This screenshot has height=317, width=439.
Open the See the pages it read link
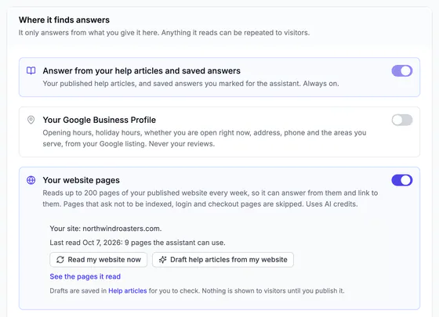coord(85,276)
